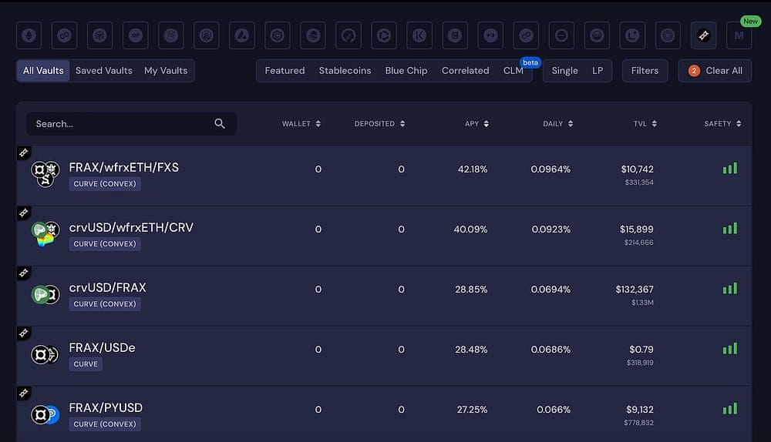This screenshot has width=771, height=442.
Task: Sort vaults by WALLET column
Action: (x=301, y=124)
